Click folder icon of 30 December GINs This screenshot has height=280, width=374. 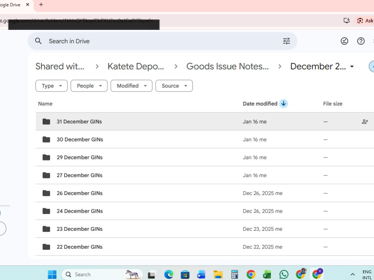(x=46, y=139)
